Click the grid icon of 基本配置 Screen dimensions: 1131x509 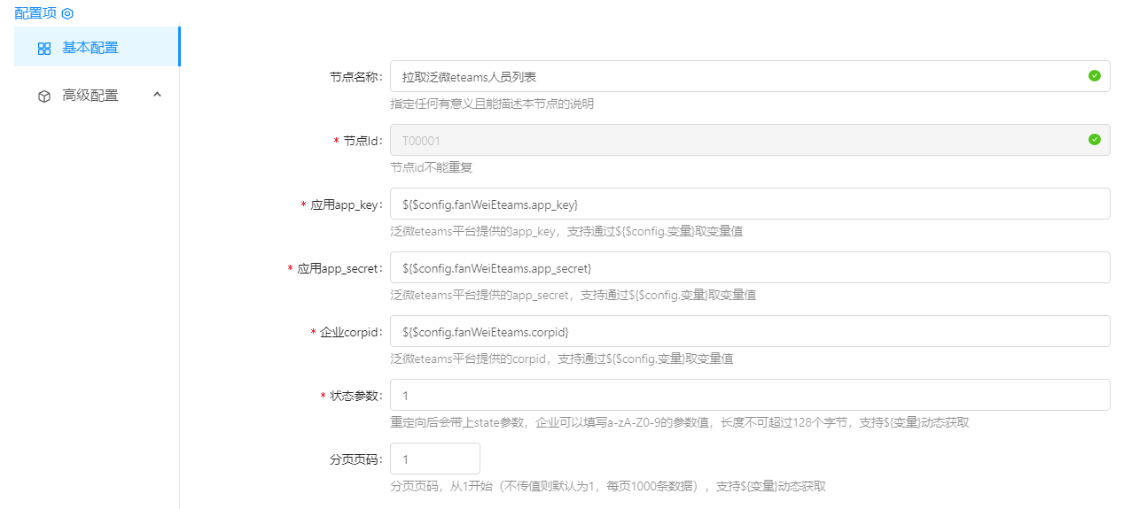click(x=44, y=49)
